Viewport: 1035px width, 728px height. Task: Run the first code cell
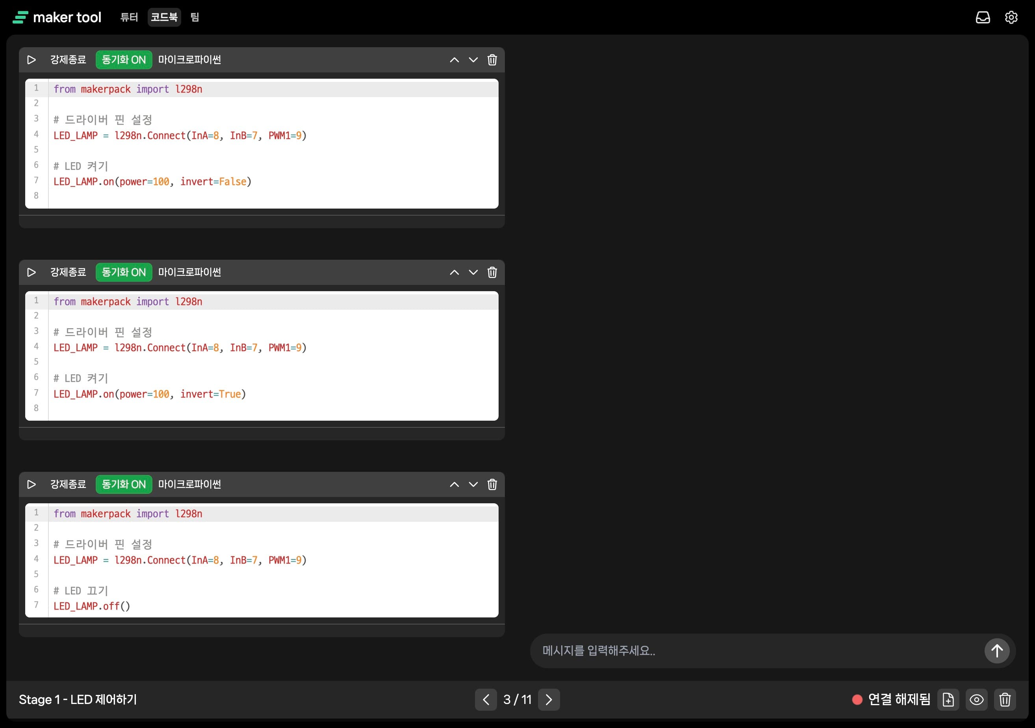point(31,60)
